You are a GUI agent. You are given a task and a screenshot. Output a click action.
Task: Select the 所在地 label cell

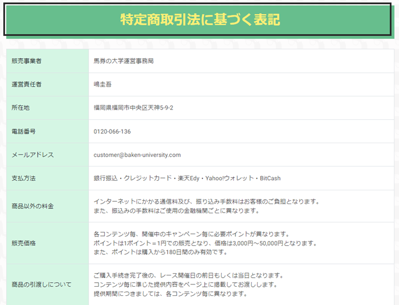pos(47,108)
